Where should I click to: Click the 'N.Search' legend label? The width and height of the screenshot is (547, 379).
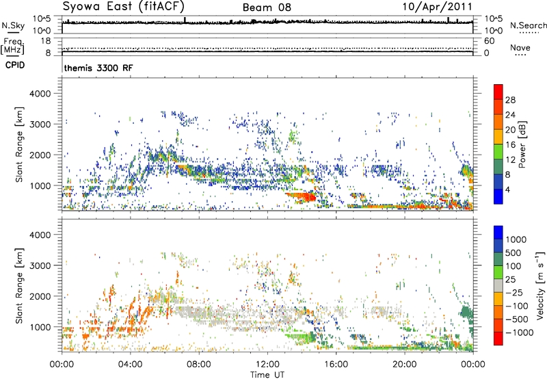(528, 25)
